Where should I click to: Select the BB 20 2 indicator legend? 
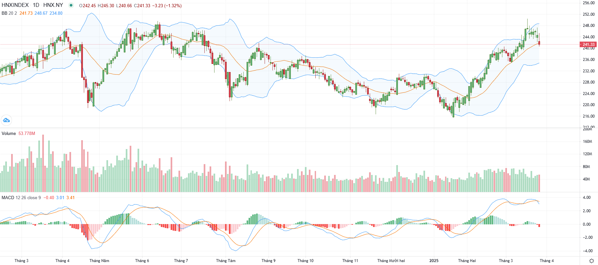coord(9,13)
